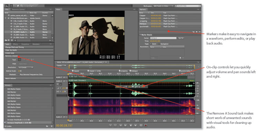Switch to the Effects tab
This screenshot has width=263, height=138.
tap(16, 44)
